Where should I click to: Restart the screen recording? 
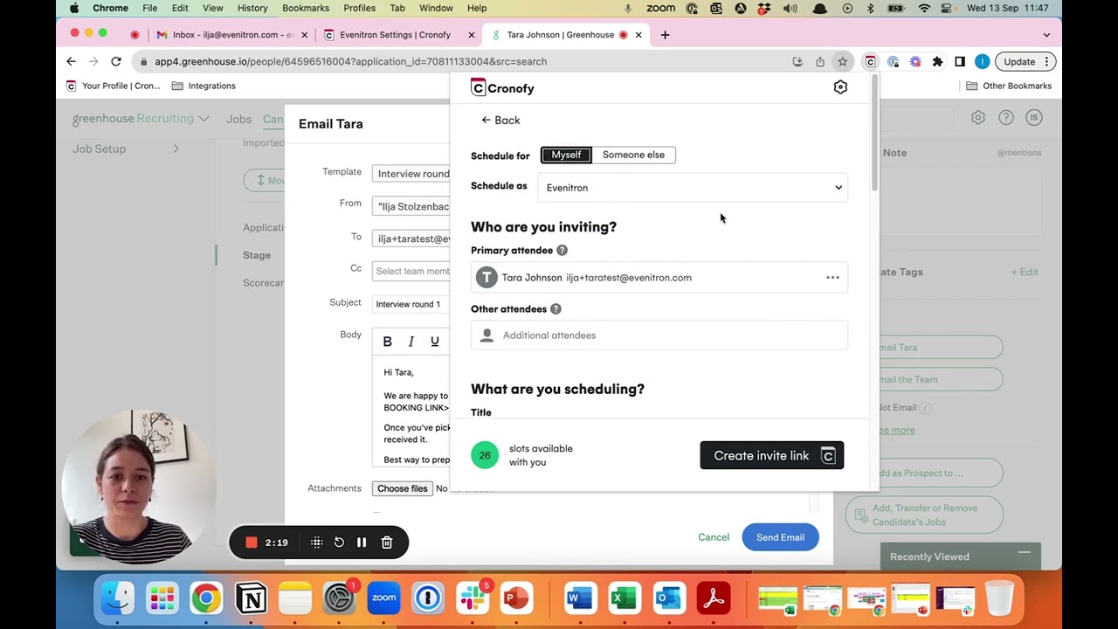339,543
